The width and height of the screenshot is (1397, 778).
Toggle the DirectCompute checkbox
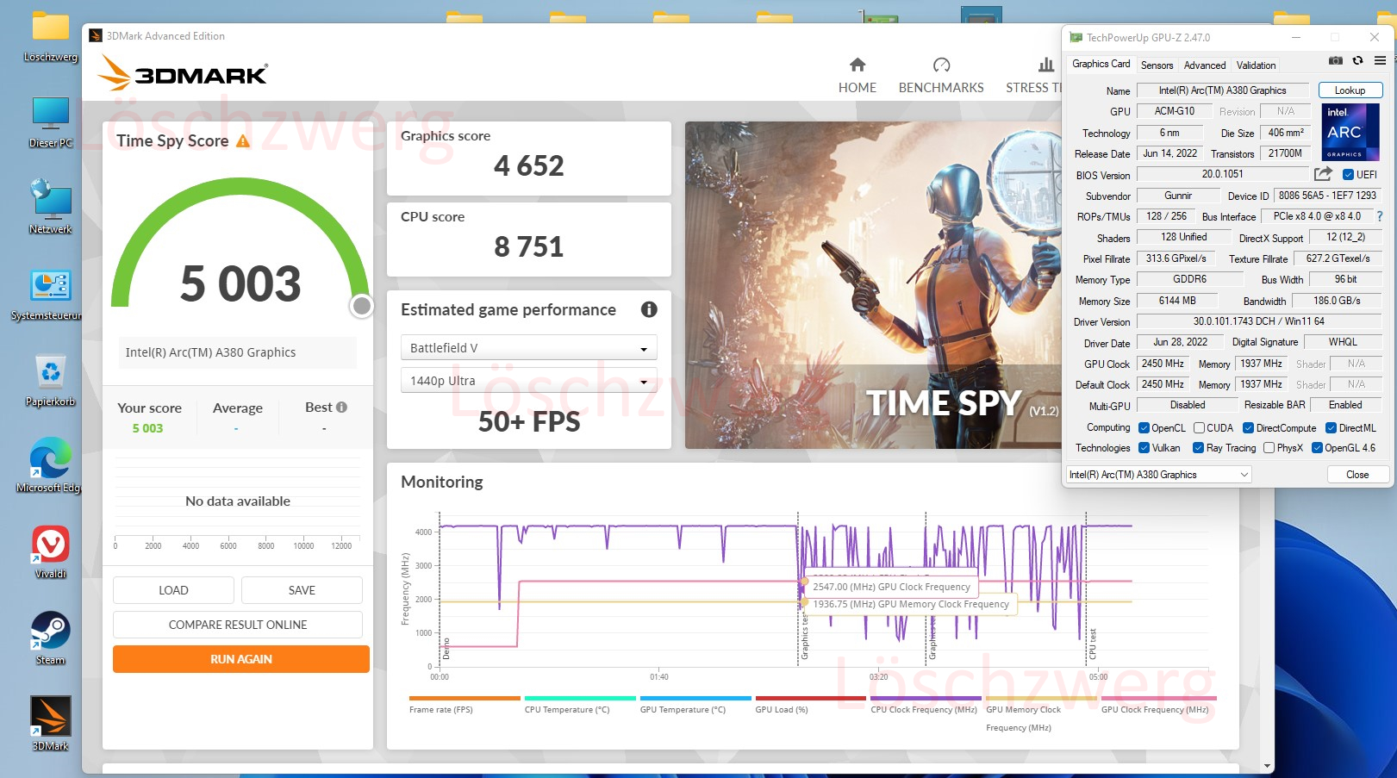[x=1248, y=428]
